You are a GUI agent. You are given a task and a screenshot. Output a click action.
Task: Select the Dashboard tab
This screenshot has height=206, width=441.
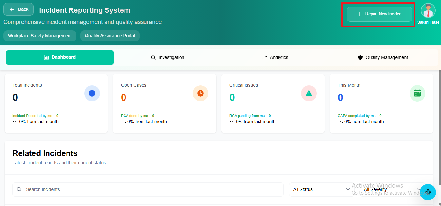60,57
